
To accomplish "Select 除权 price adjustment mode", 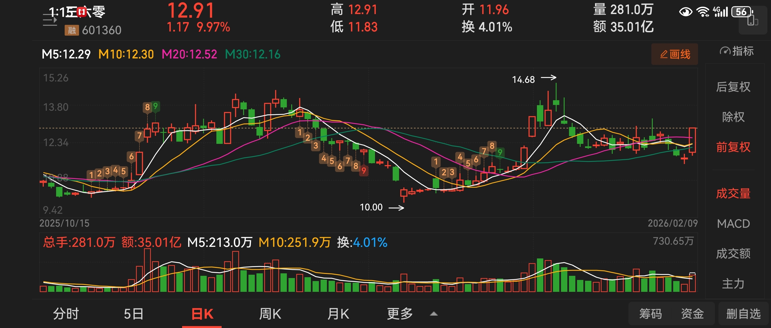I will [733, 117].
